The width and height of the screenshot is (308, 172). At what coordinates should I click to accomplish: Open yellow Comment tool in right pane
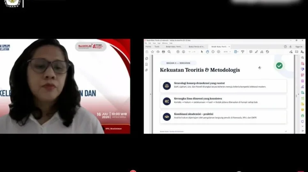(x=303, y=110)
